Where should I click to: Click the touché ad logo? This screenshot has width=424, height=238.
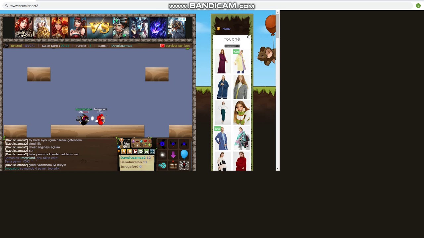click(x=232, y=39)
